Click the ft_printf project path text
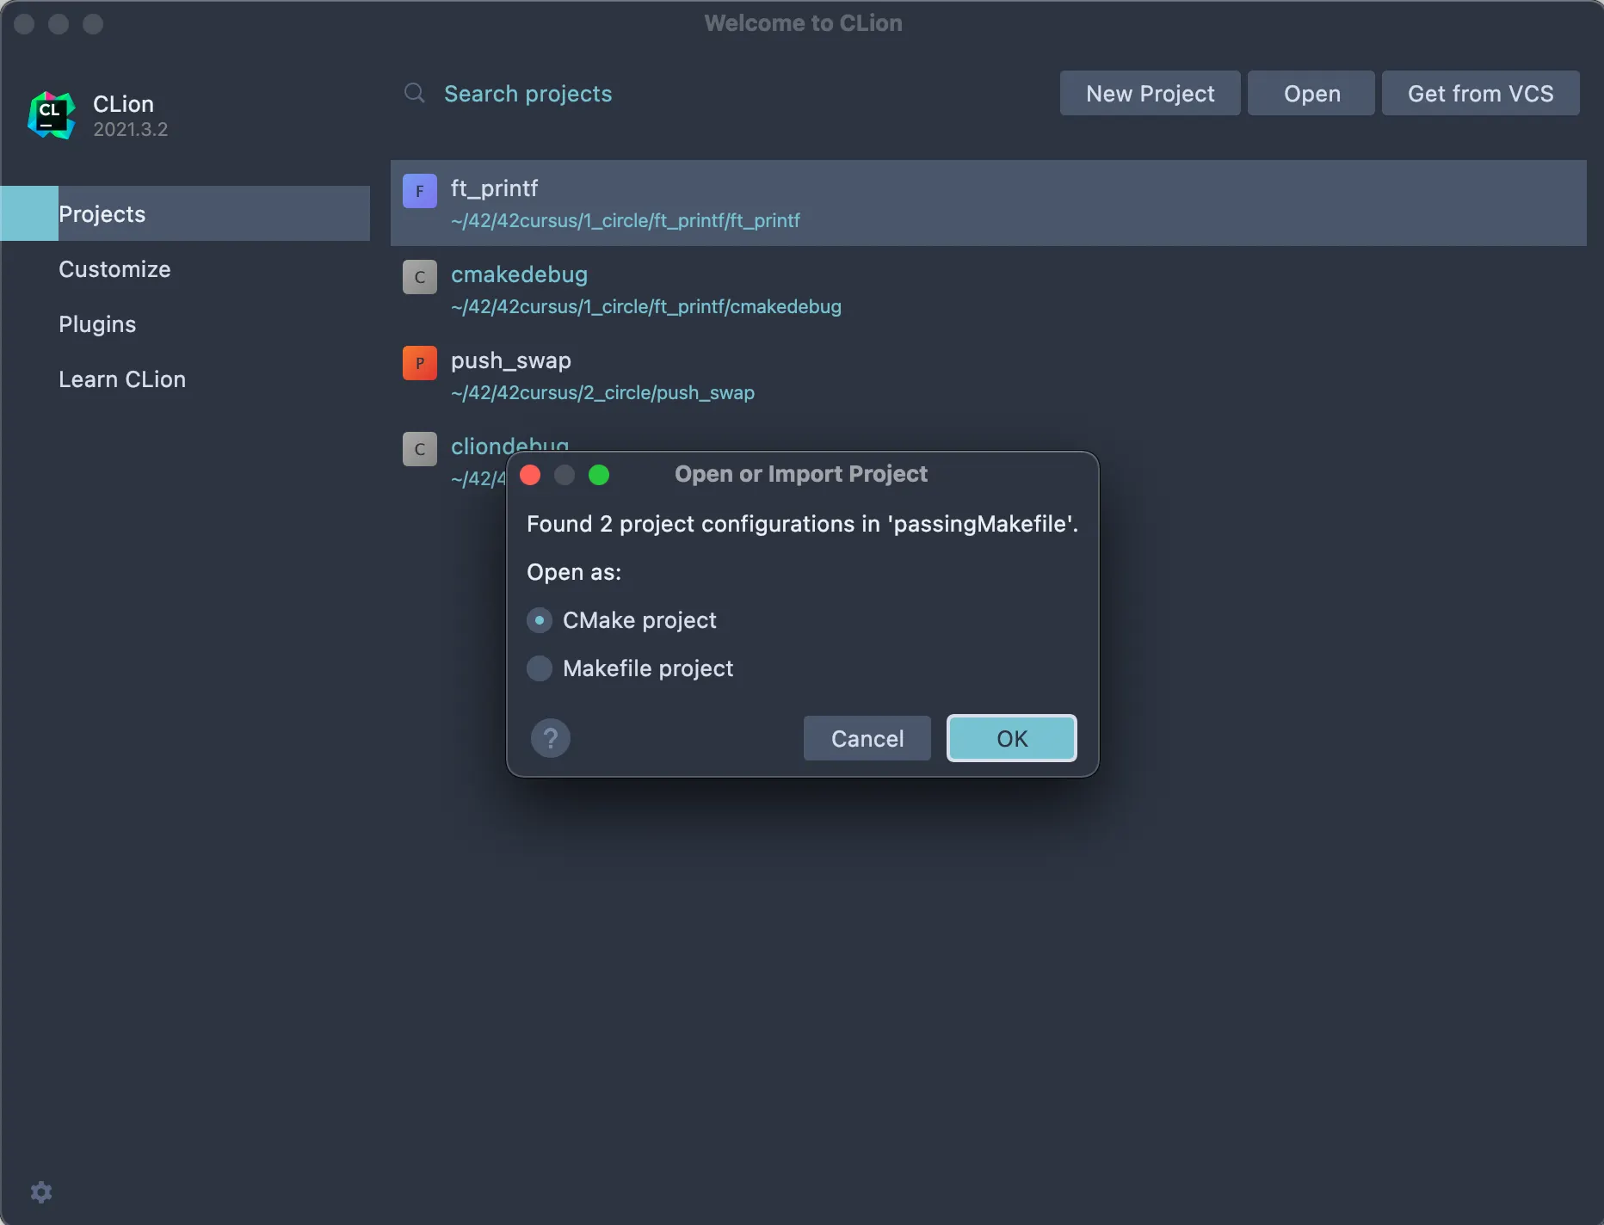1604x1225 pixels. pos(626,220)
